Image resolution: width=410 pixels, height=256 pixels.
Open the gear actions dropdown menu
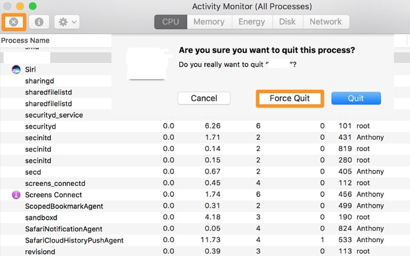(67, 22)
